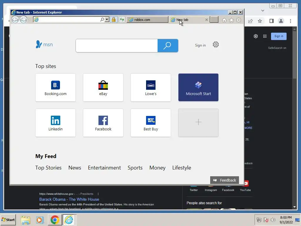Select the Sports feed tab
Image resolution: width=301 pixels, height=226 pixels.
coord(135,168)
